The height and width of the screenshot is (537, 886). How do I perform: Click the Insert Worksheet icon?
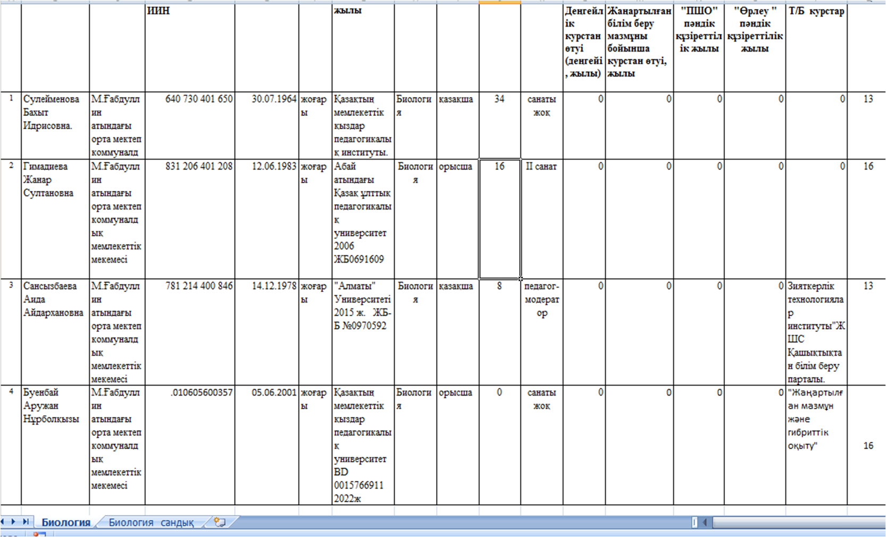220,522
